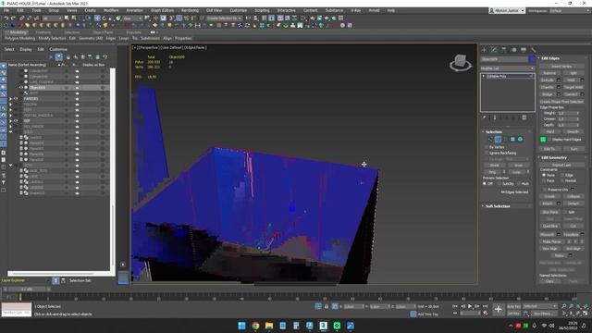
Task: Select the Multi preview selection radio
Action: pyautogui.click(x=518, y=183)
